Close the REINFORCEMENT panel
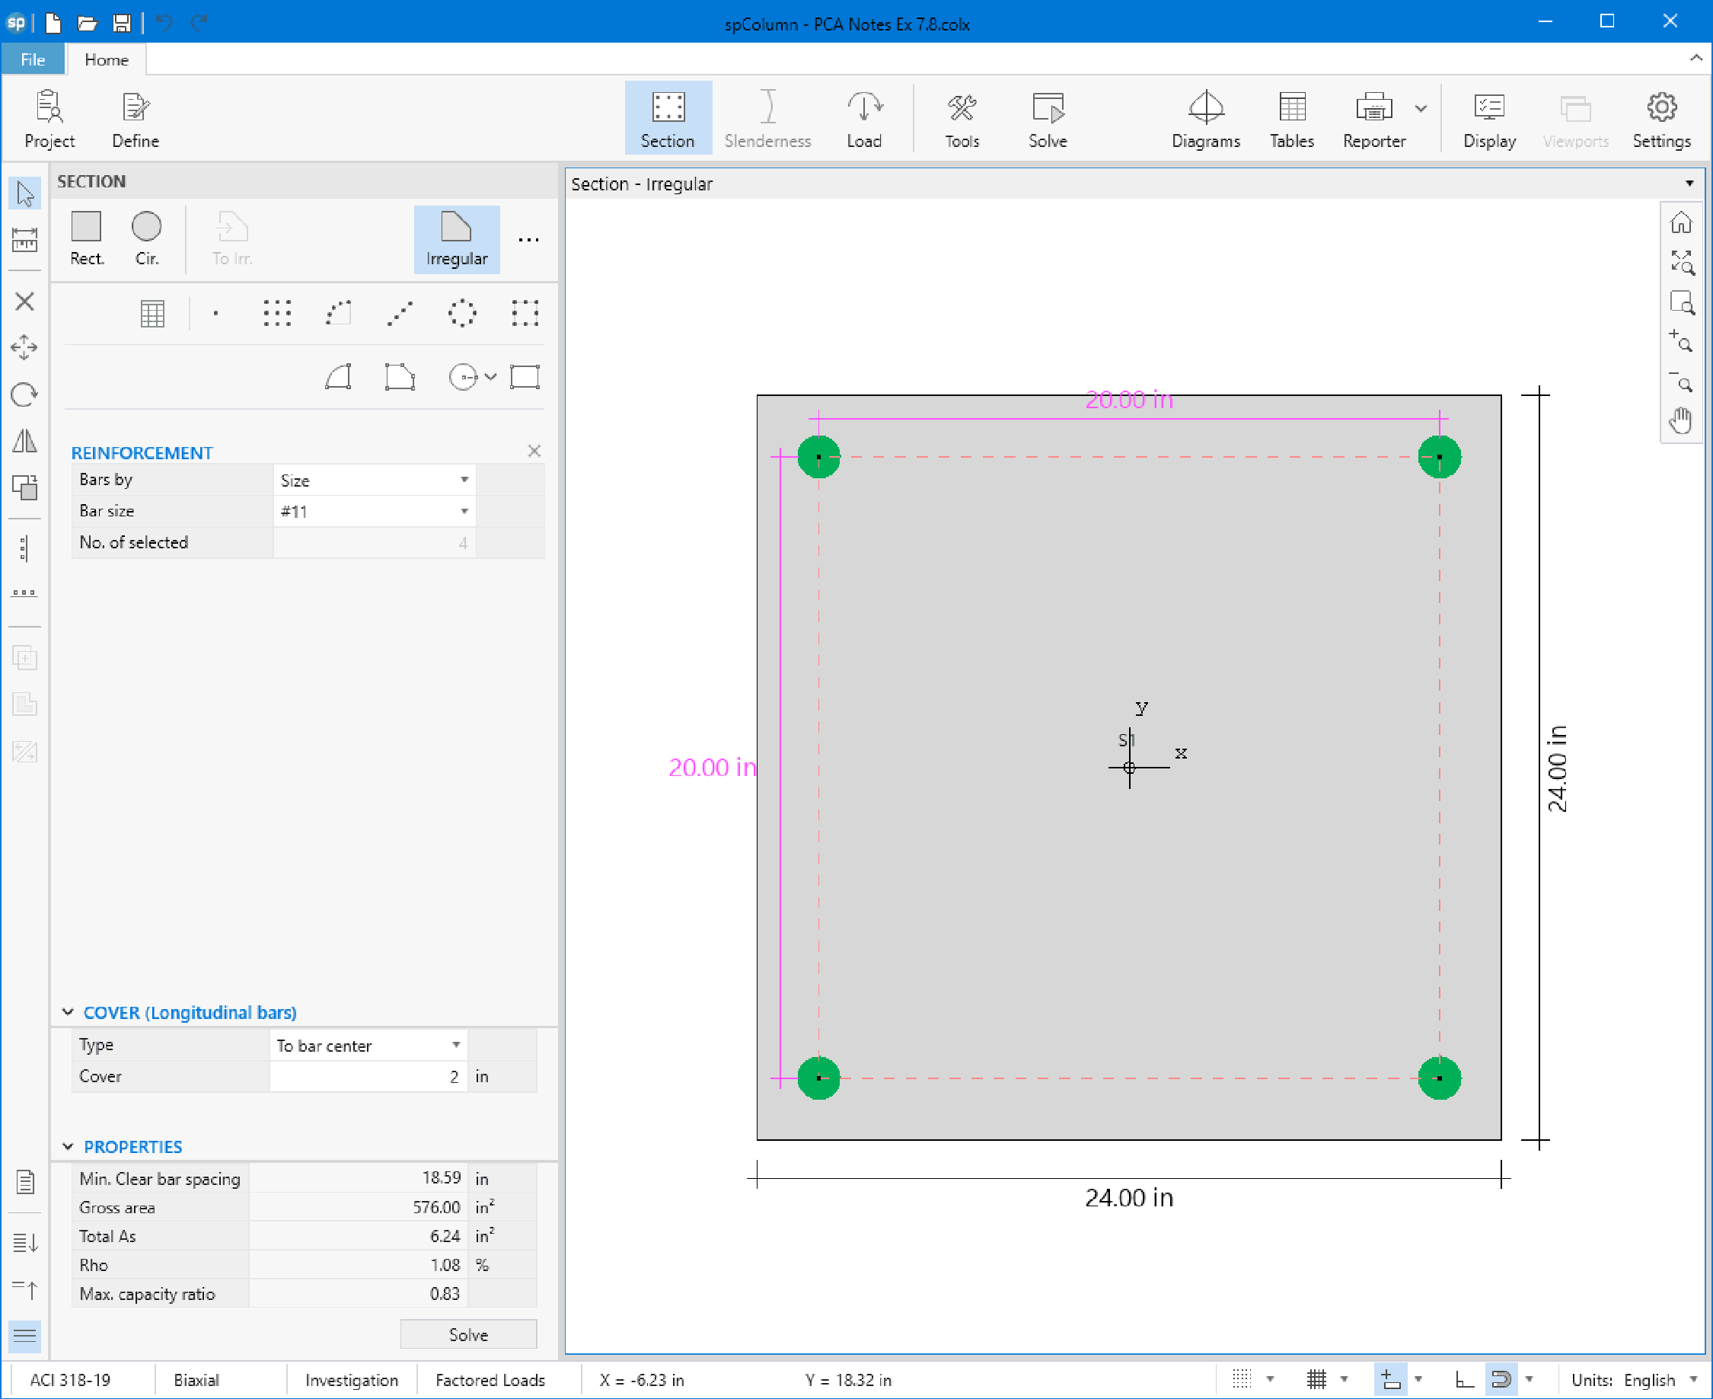1713x1399 pixels. point(534,452)
